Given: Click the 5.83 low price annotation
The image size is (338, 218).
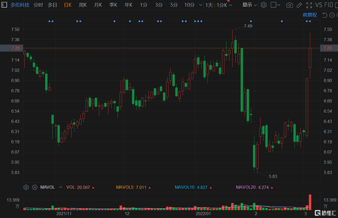Looking at the screenshot, I should pyautogui.click(x=273, y=176).
